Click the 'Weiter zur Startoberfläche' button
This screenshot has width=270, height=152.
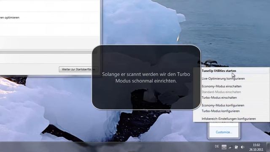pyautogui.click(x=78, y=69)
